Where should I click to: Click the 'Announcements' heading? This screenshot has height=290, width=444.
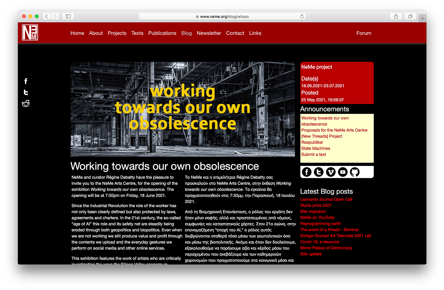click(x=325, y=109)
